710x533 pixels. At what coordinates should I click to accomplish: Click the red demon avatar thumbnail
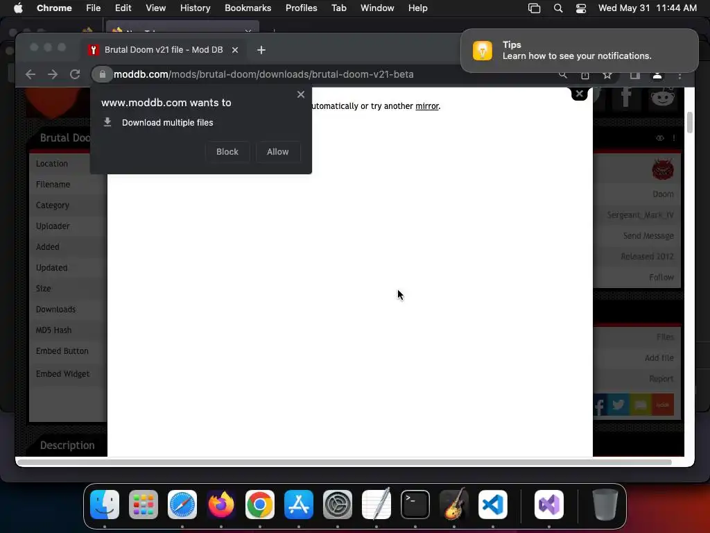[x=663, y=169]
